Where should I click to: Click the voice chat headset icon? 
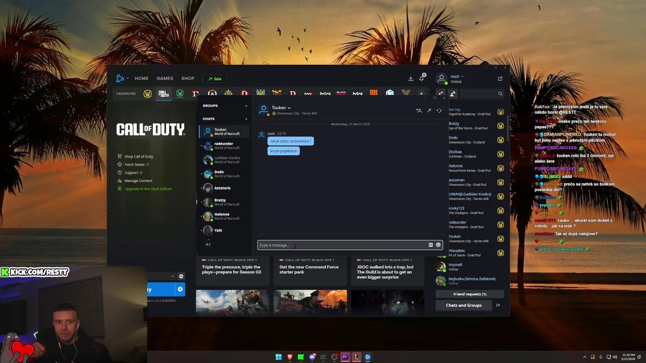point(439,110)
